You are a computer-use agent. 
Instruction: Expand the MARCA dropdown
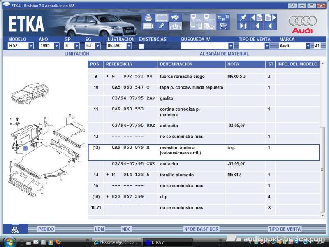[308, 46]
